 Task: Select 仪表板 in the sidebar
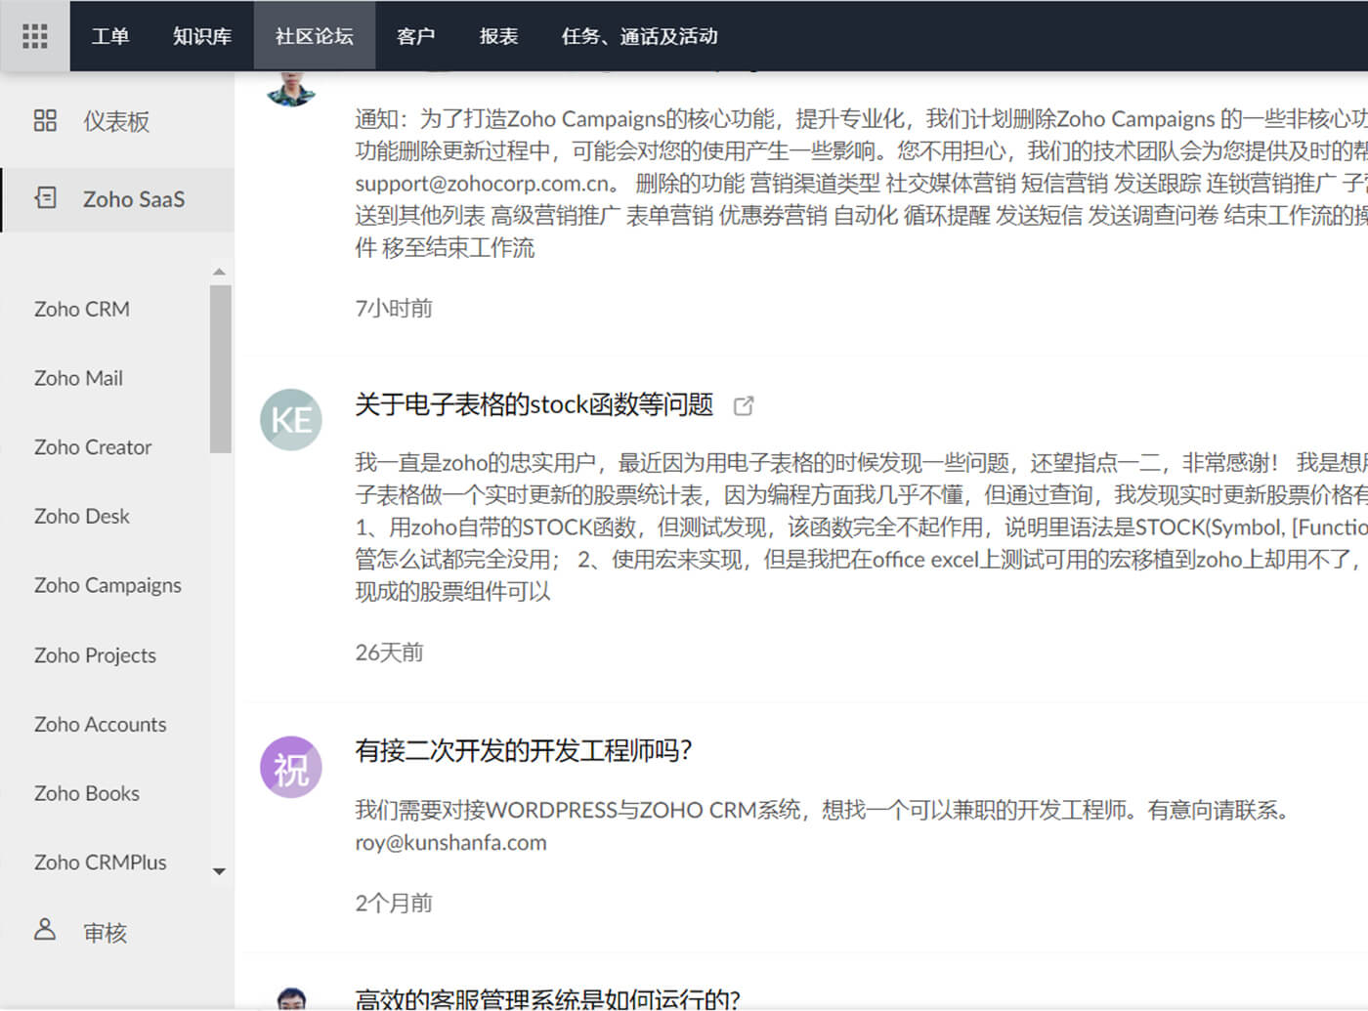117,121
